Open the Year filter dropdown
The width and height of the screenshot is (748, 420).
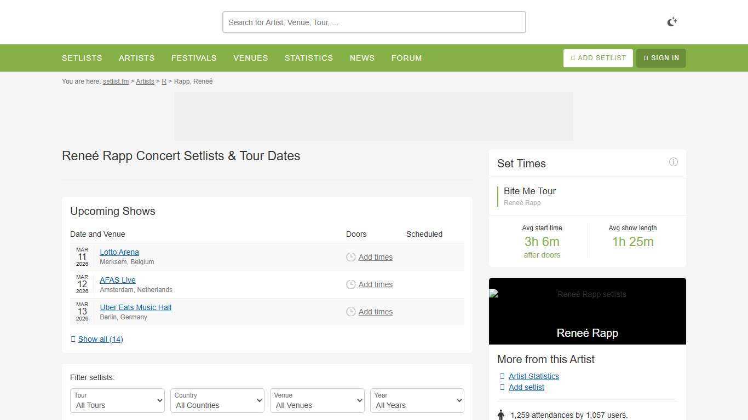click(x=417, y=400)
